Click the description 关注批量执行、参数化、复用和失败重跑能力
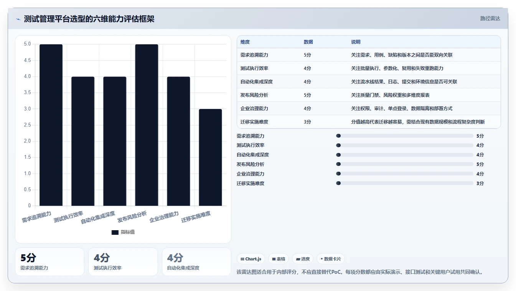 point(397,68)
